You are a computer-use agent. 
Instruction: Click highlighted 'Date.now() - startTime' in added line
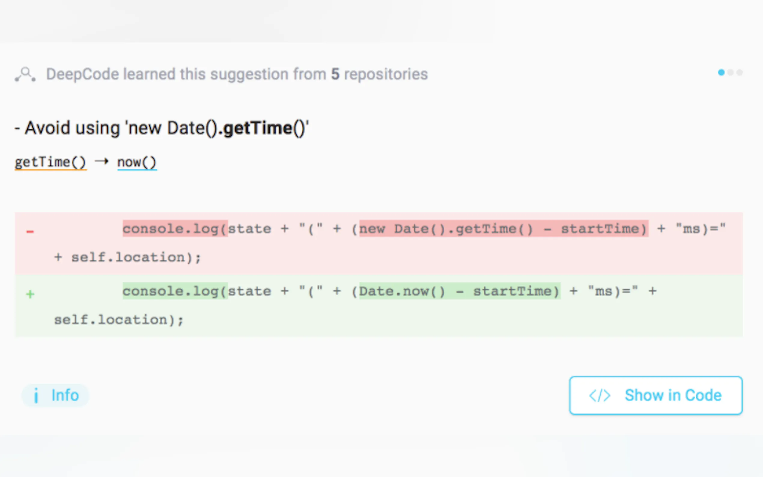tap(460, 291)
